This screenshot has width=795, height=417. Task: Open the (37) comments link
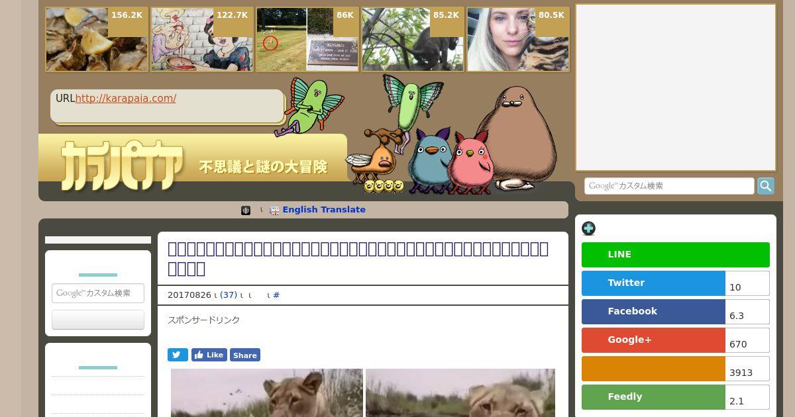[x=229, y=295]
